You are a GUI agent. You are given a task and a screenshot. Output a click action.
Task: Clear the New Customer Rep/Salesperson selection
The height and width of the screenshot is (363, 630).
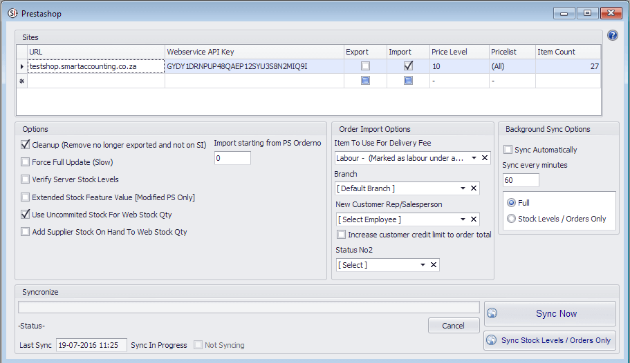474,219
